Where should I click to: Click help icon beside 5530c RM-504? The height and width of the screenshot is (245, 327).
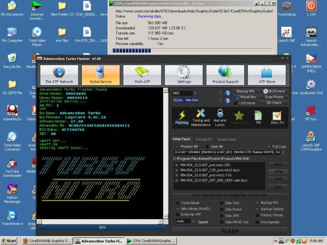pos(228,100)
